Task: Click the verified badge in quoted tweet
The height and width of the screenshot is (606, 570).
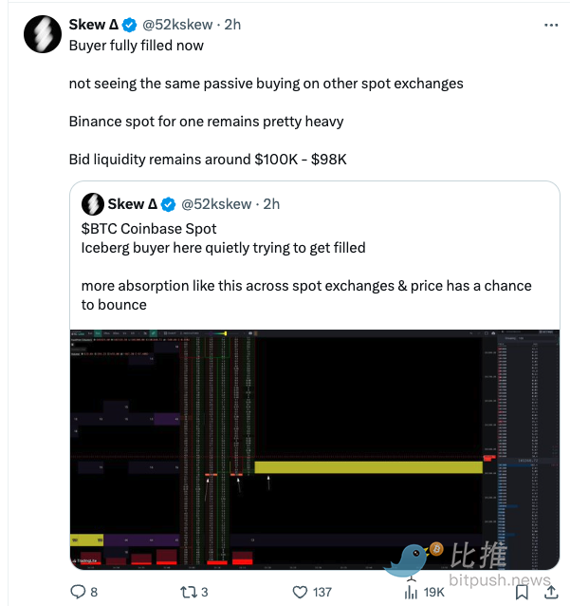Action: (x=168, y=204)
